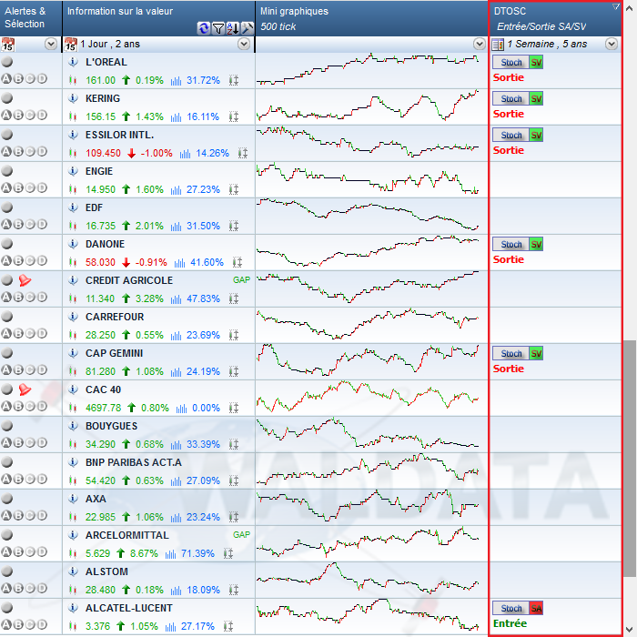Toggle selection B for ARCELORMITTAL
The height and width of the screenshot is (637, 637).
coord(18,551)
